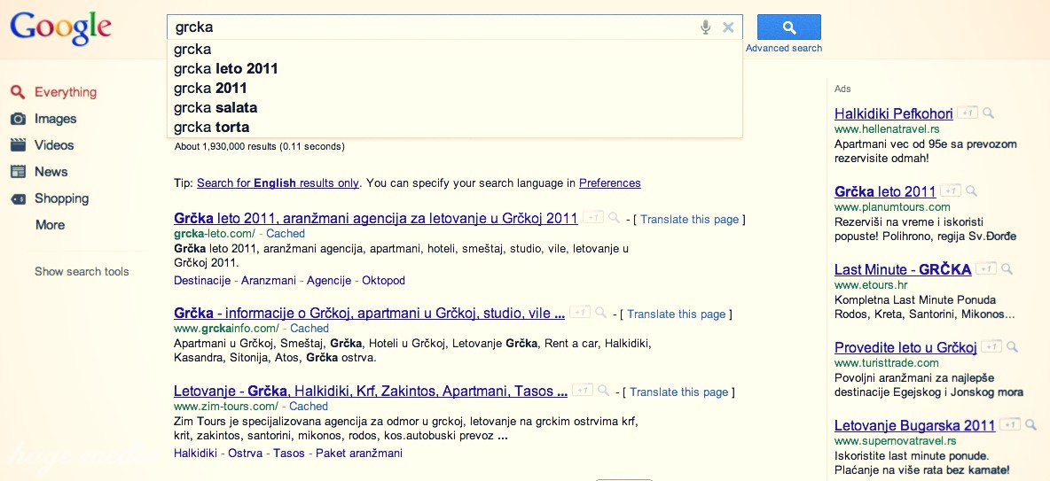The height and width of the screenshot is (481, 1050).
Task: Click magnifier icon on Last Minute GRČKA ad
Action: 1007,268
